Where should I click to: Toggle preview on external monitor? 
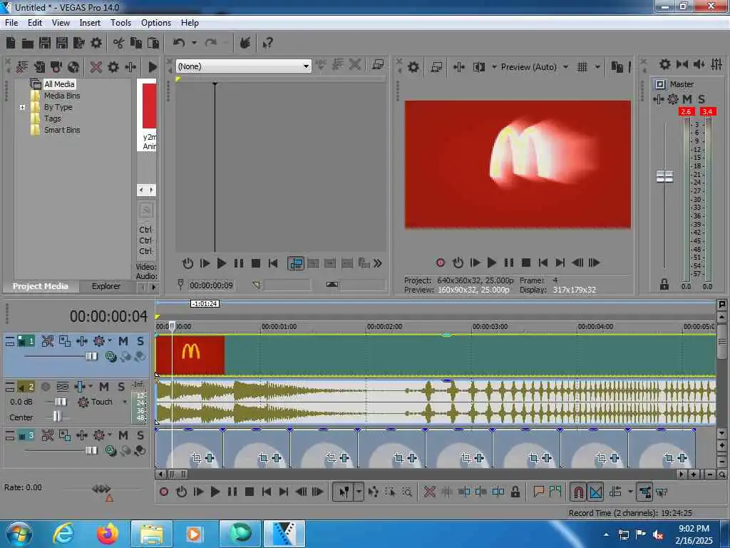(x=436, y=67)
